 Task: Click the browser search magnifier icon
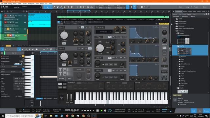coord(208,11)
